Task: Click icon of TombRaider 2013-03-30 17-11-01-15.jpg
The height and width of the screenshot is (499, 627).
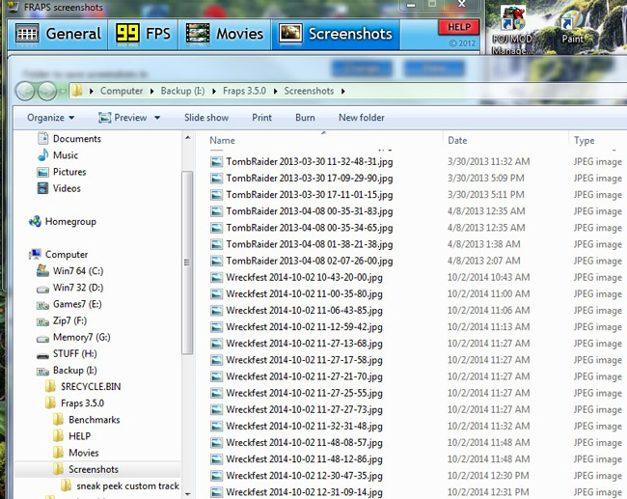Action: coord(216,195)
